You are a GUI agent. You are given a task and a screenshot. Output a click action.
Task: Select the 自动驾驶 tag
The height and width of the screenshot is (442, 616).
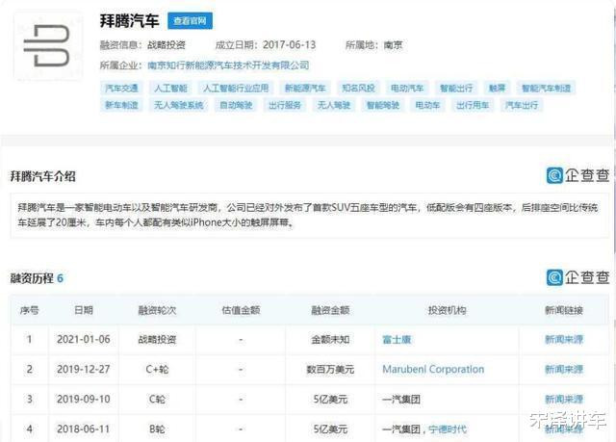click(236, 105)
